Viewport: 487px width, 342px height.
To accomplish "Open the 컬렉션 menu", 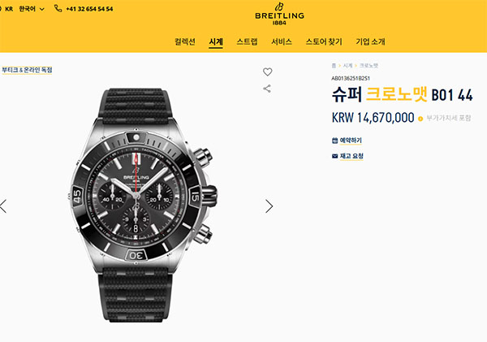I will [185, 41].
